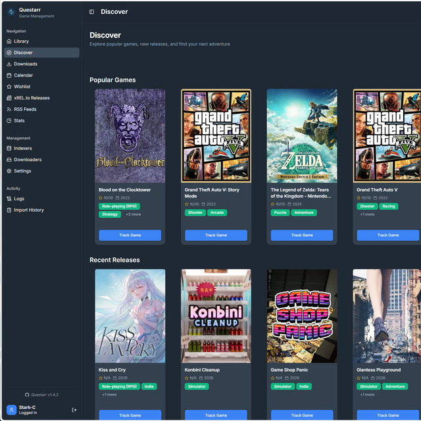The width and height of the screenshot is (421, 421).
Task: Track Game for Kiss and Cry
Action: click(130, 415)
